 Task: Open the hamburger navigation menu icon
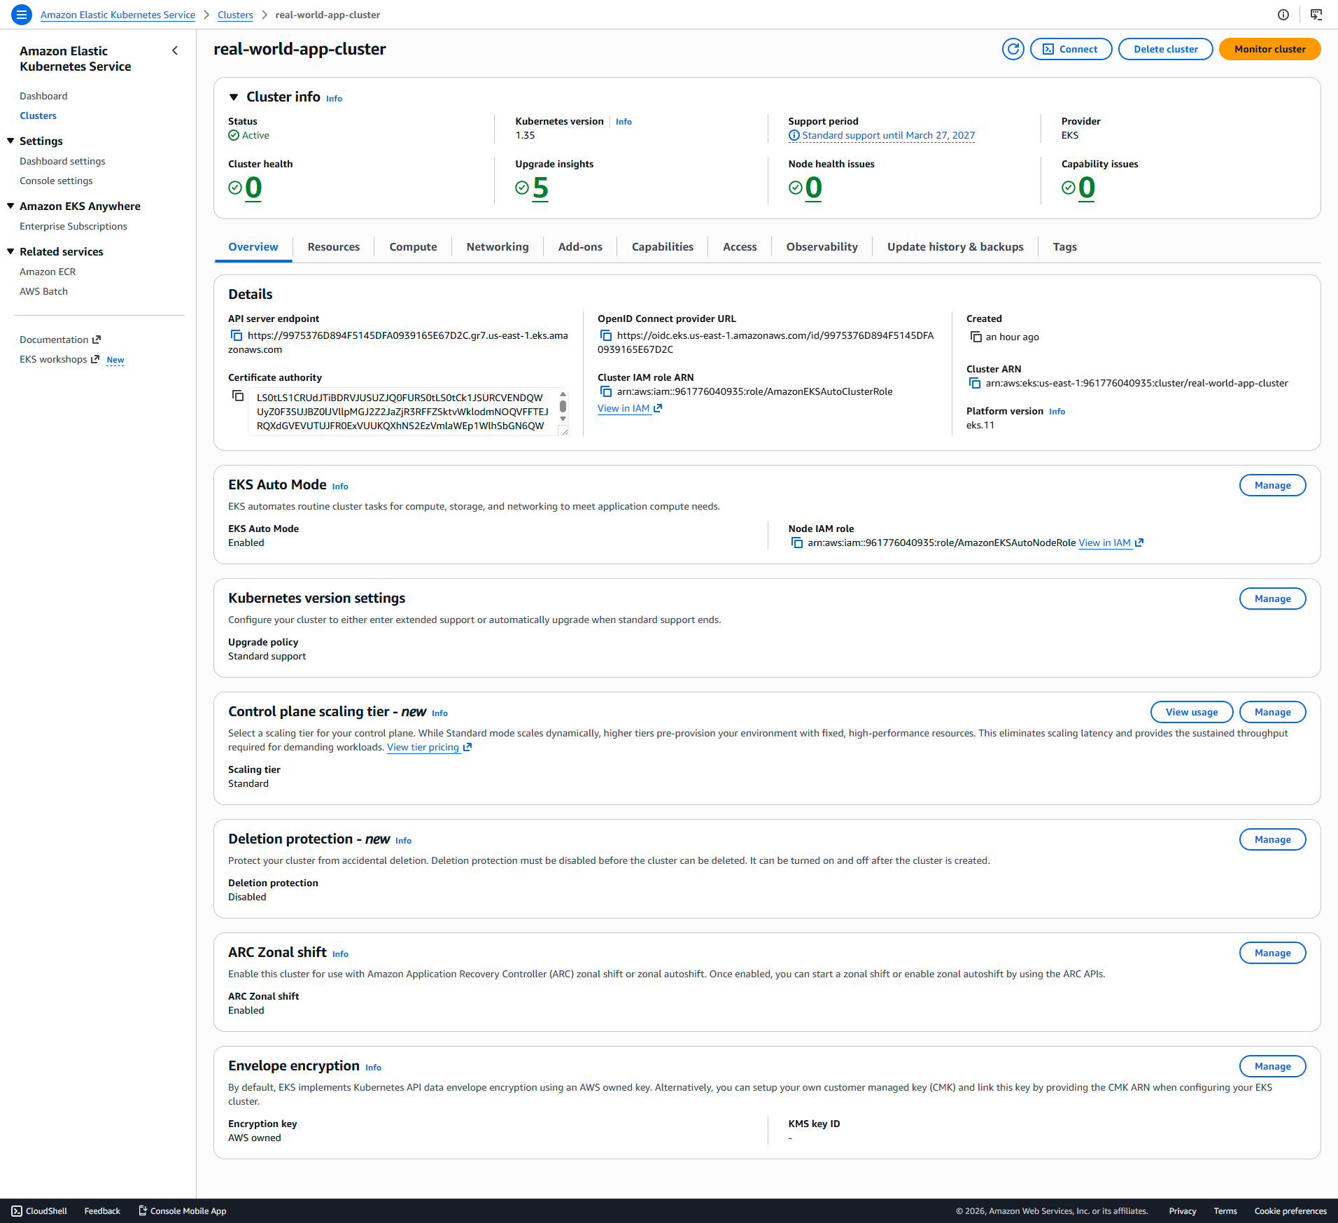22,14
